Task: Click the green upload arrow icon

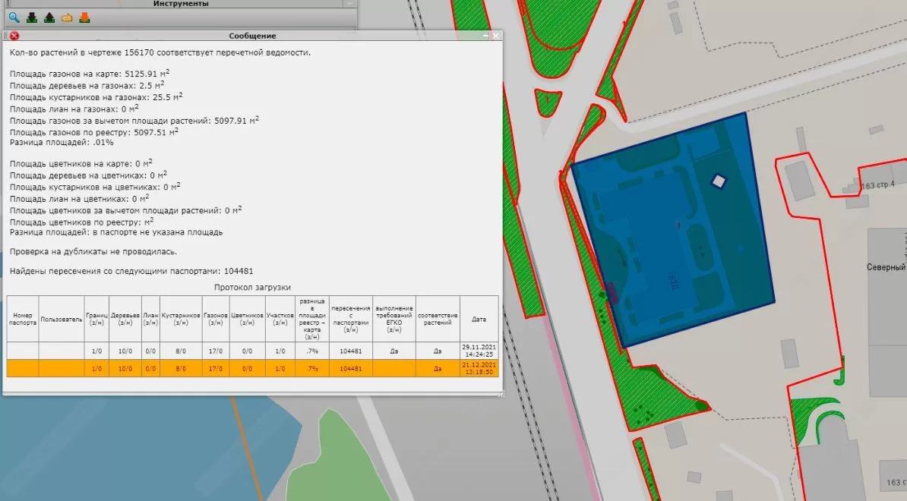Action: click(49, 18)
